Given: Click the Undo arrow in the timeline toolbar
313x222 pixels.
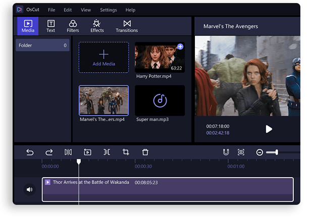Looking at the screenshot, I should [x=30, y=152].
